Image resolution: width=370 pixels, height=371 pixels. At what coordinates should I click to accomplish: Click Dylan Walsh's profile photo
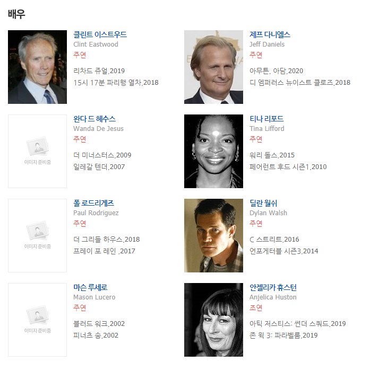(x=213, y=235)
